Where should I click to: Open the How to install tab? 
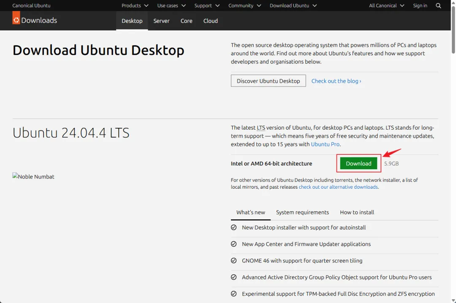pos(357,212)
